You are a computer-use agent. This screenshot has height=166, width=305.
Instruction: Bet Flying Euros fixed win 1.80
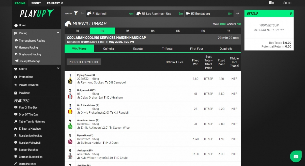(x=196, y=79)
